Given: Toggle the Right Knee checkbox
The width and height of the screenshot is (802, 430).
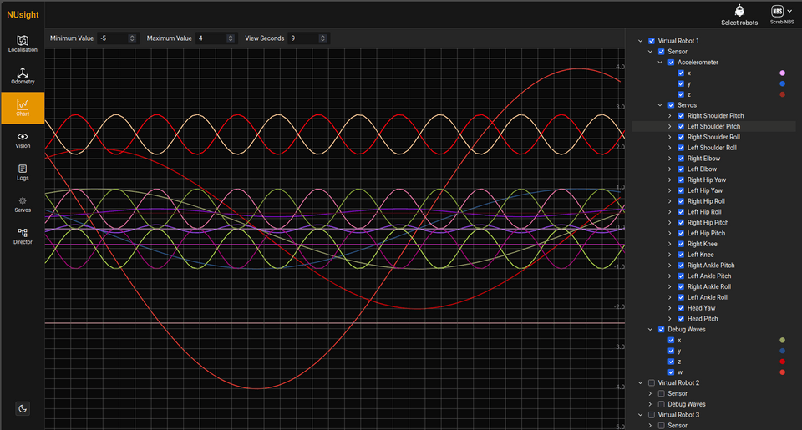Looking at the screenshot, I should tap(681, 244).
